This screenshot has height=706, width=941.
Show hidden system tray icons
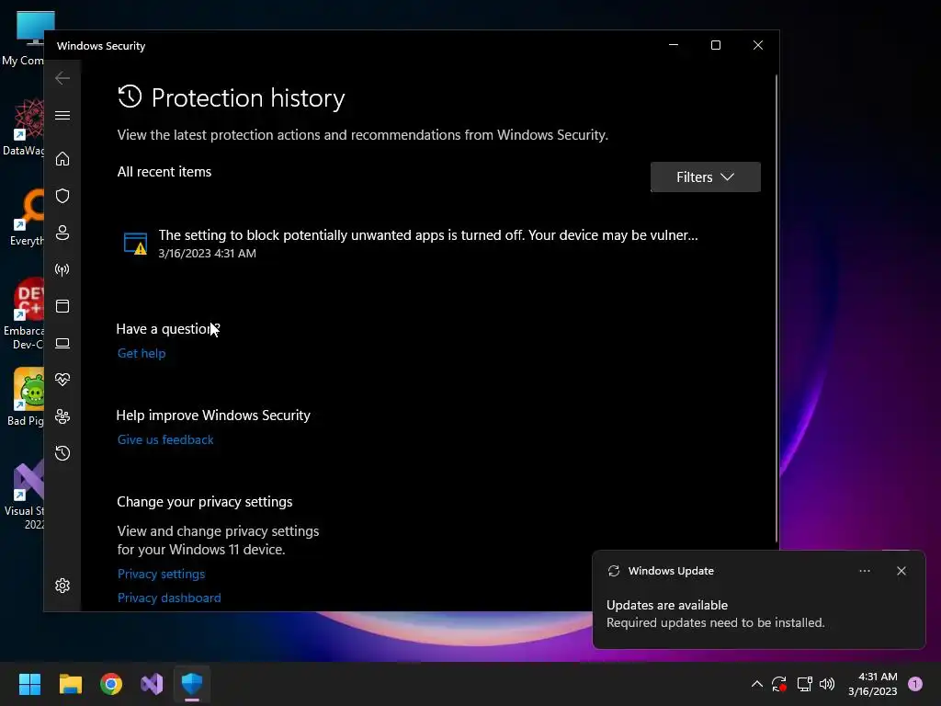click(757, 684)
